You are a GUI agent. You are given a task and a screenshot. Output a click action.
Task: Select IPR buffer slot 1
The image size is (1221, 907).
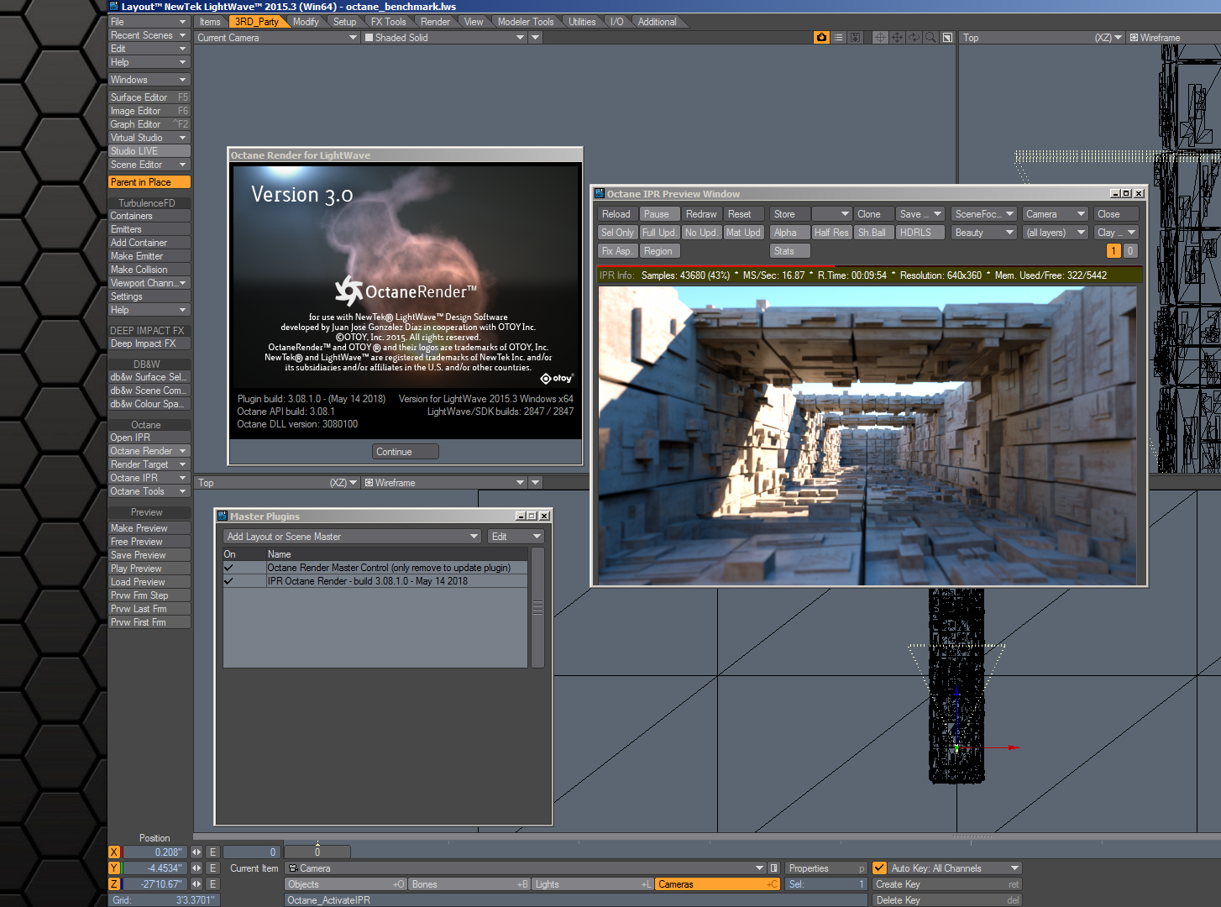pos(1114,251)
